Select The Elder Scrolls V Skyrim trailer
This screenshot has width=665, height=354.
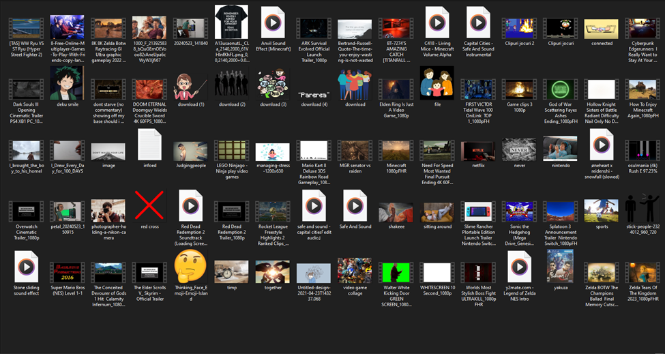tap(149, 273)
